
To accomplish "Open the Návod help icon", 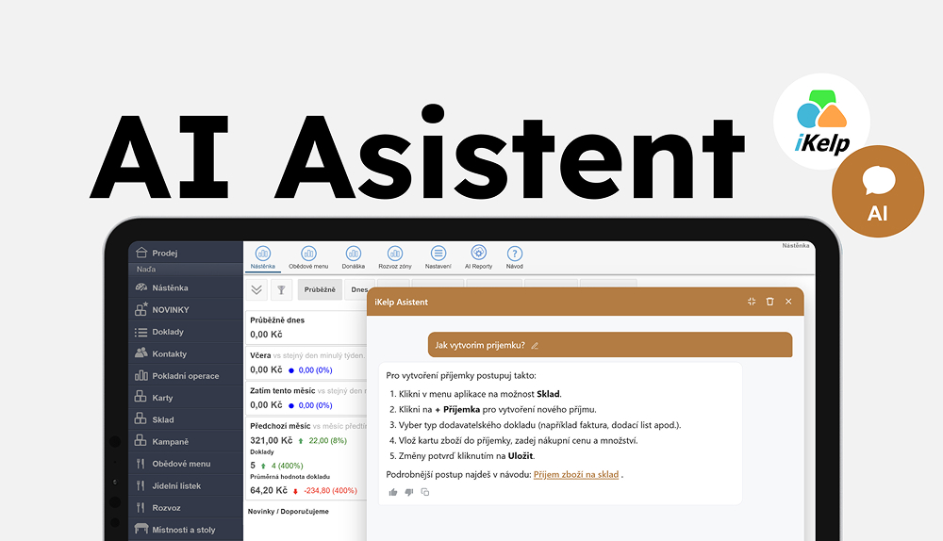I will coord(514,257).
